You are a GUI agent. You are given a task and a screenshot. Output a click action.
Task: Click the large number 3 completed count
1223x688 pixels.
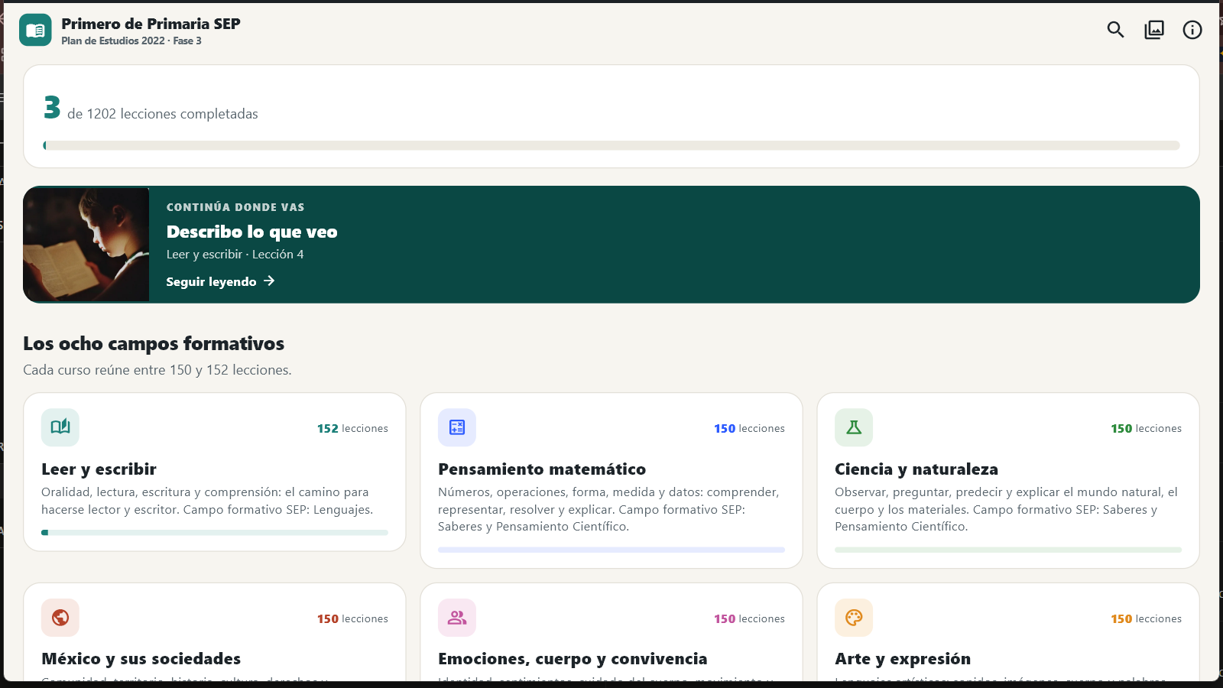click(52, 108)
